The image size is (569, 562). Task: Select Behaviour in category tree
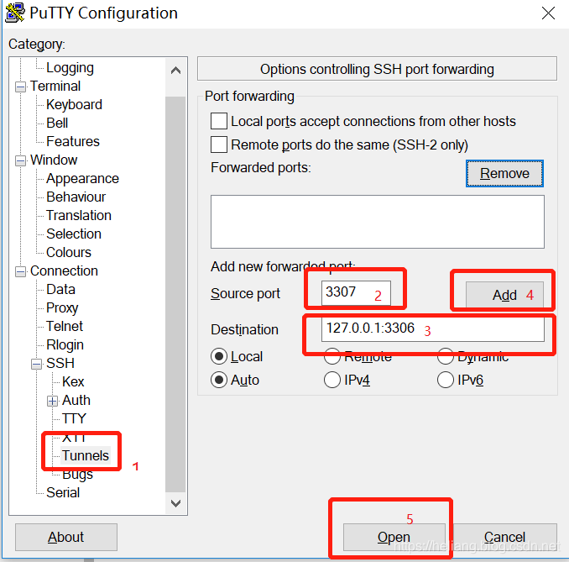[x=76, y=197]
